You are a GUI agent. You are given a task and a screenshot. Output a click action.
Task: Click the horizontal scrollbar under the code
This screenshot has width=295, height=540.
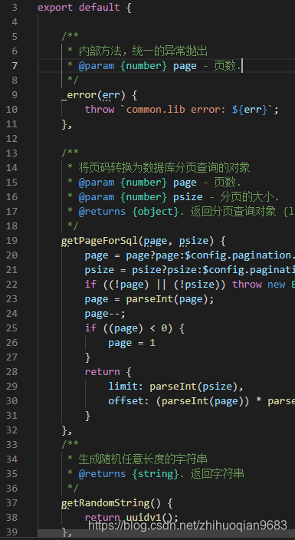click(x=166, y=533)
